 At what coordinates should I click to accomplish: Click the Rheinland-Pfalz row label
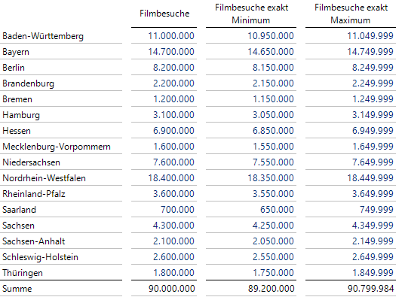tap(34, 194)
